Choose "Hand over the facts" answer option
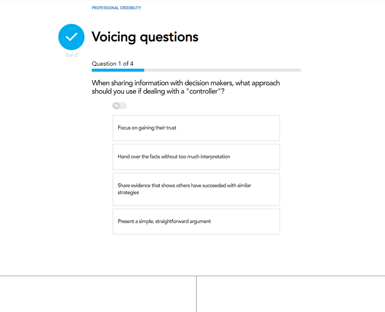This screenshot has width=385, height=312. pyautogui.click(x=196, y=157)
